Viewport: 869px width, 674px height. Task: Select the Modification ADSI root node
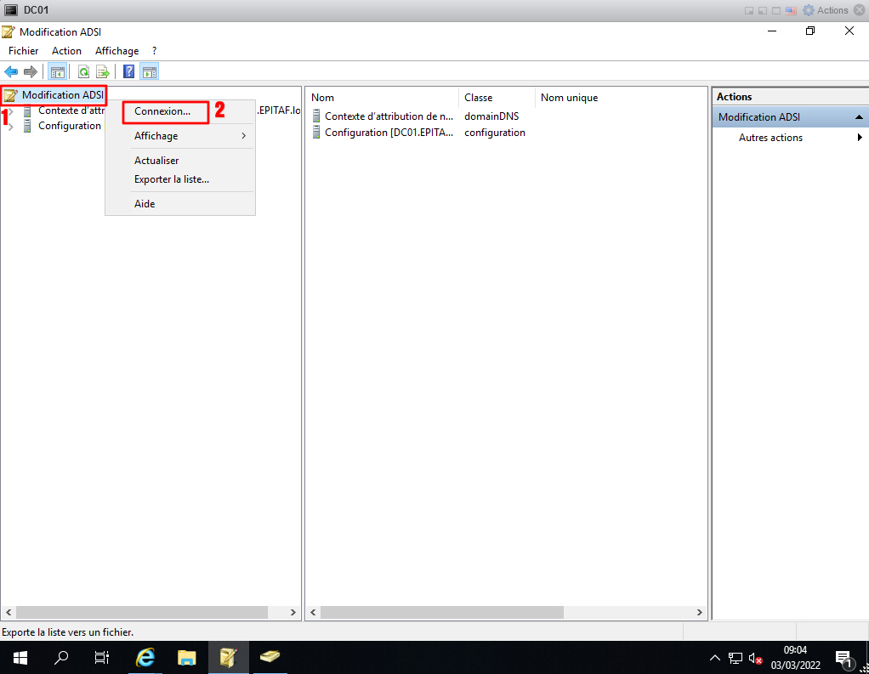click(62, 95)
